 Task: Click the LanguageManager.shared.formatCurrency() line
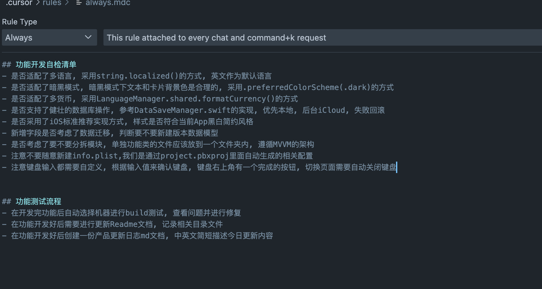155,99
